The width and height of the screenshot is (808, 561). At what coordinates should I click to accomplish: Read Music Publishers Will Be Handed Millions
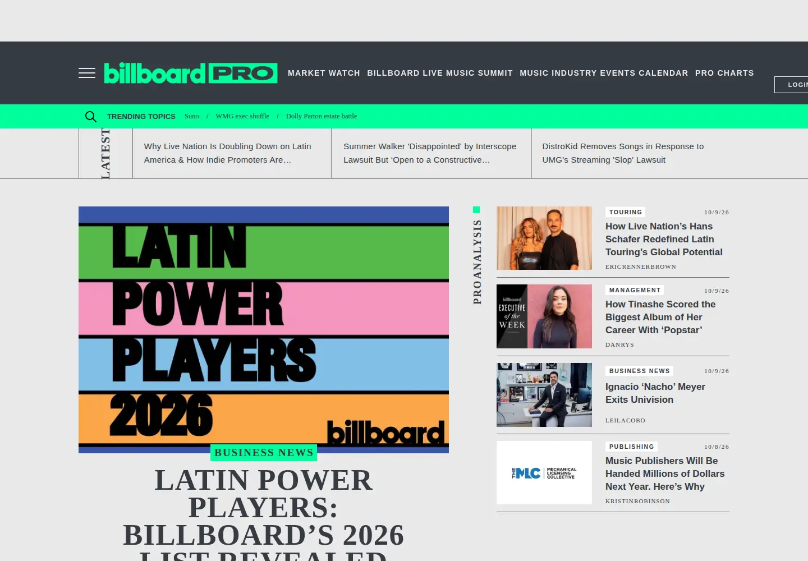point(665,473)
